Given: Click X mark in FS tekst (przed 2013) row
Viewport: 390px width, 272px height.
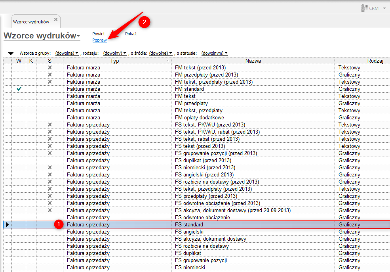Looking at the screenshot, I should coord(50,146).
